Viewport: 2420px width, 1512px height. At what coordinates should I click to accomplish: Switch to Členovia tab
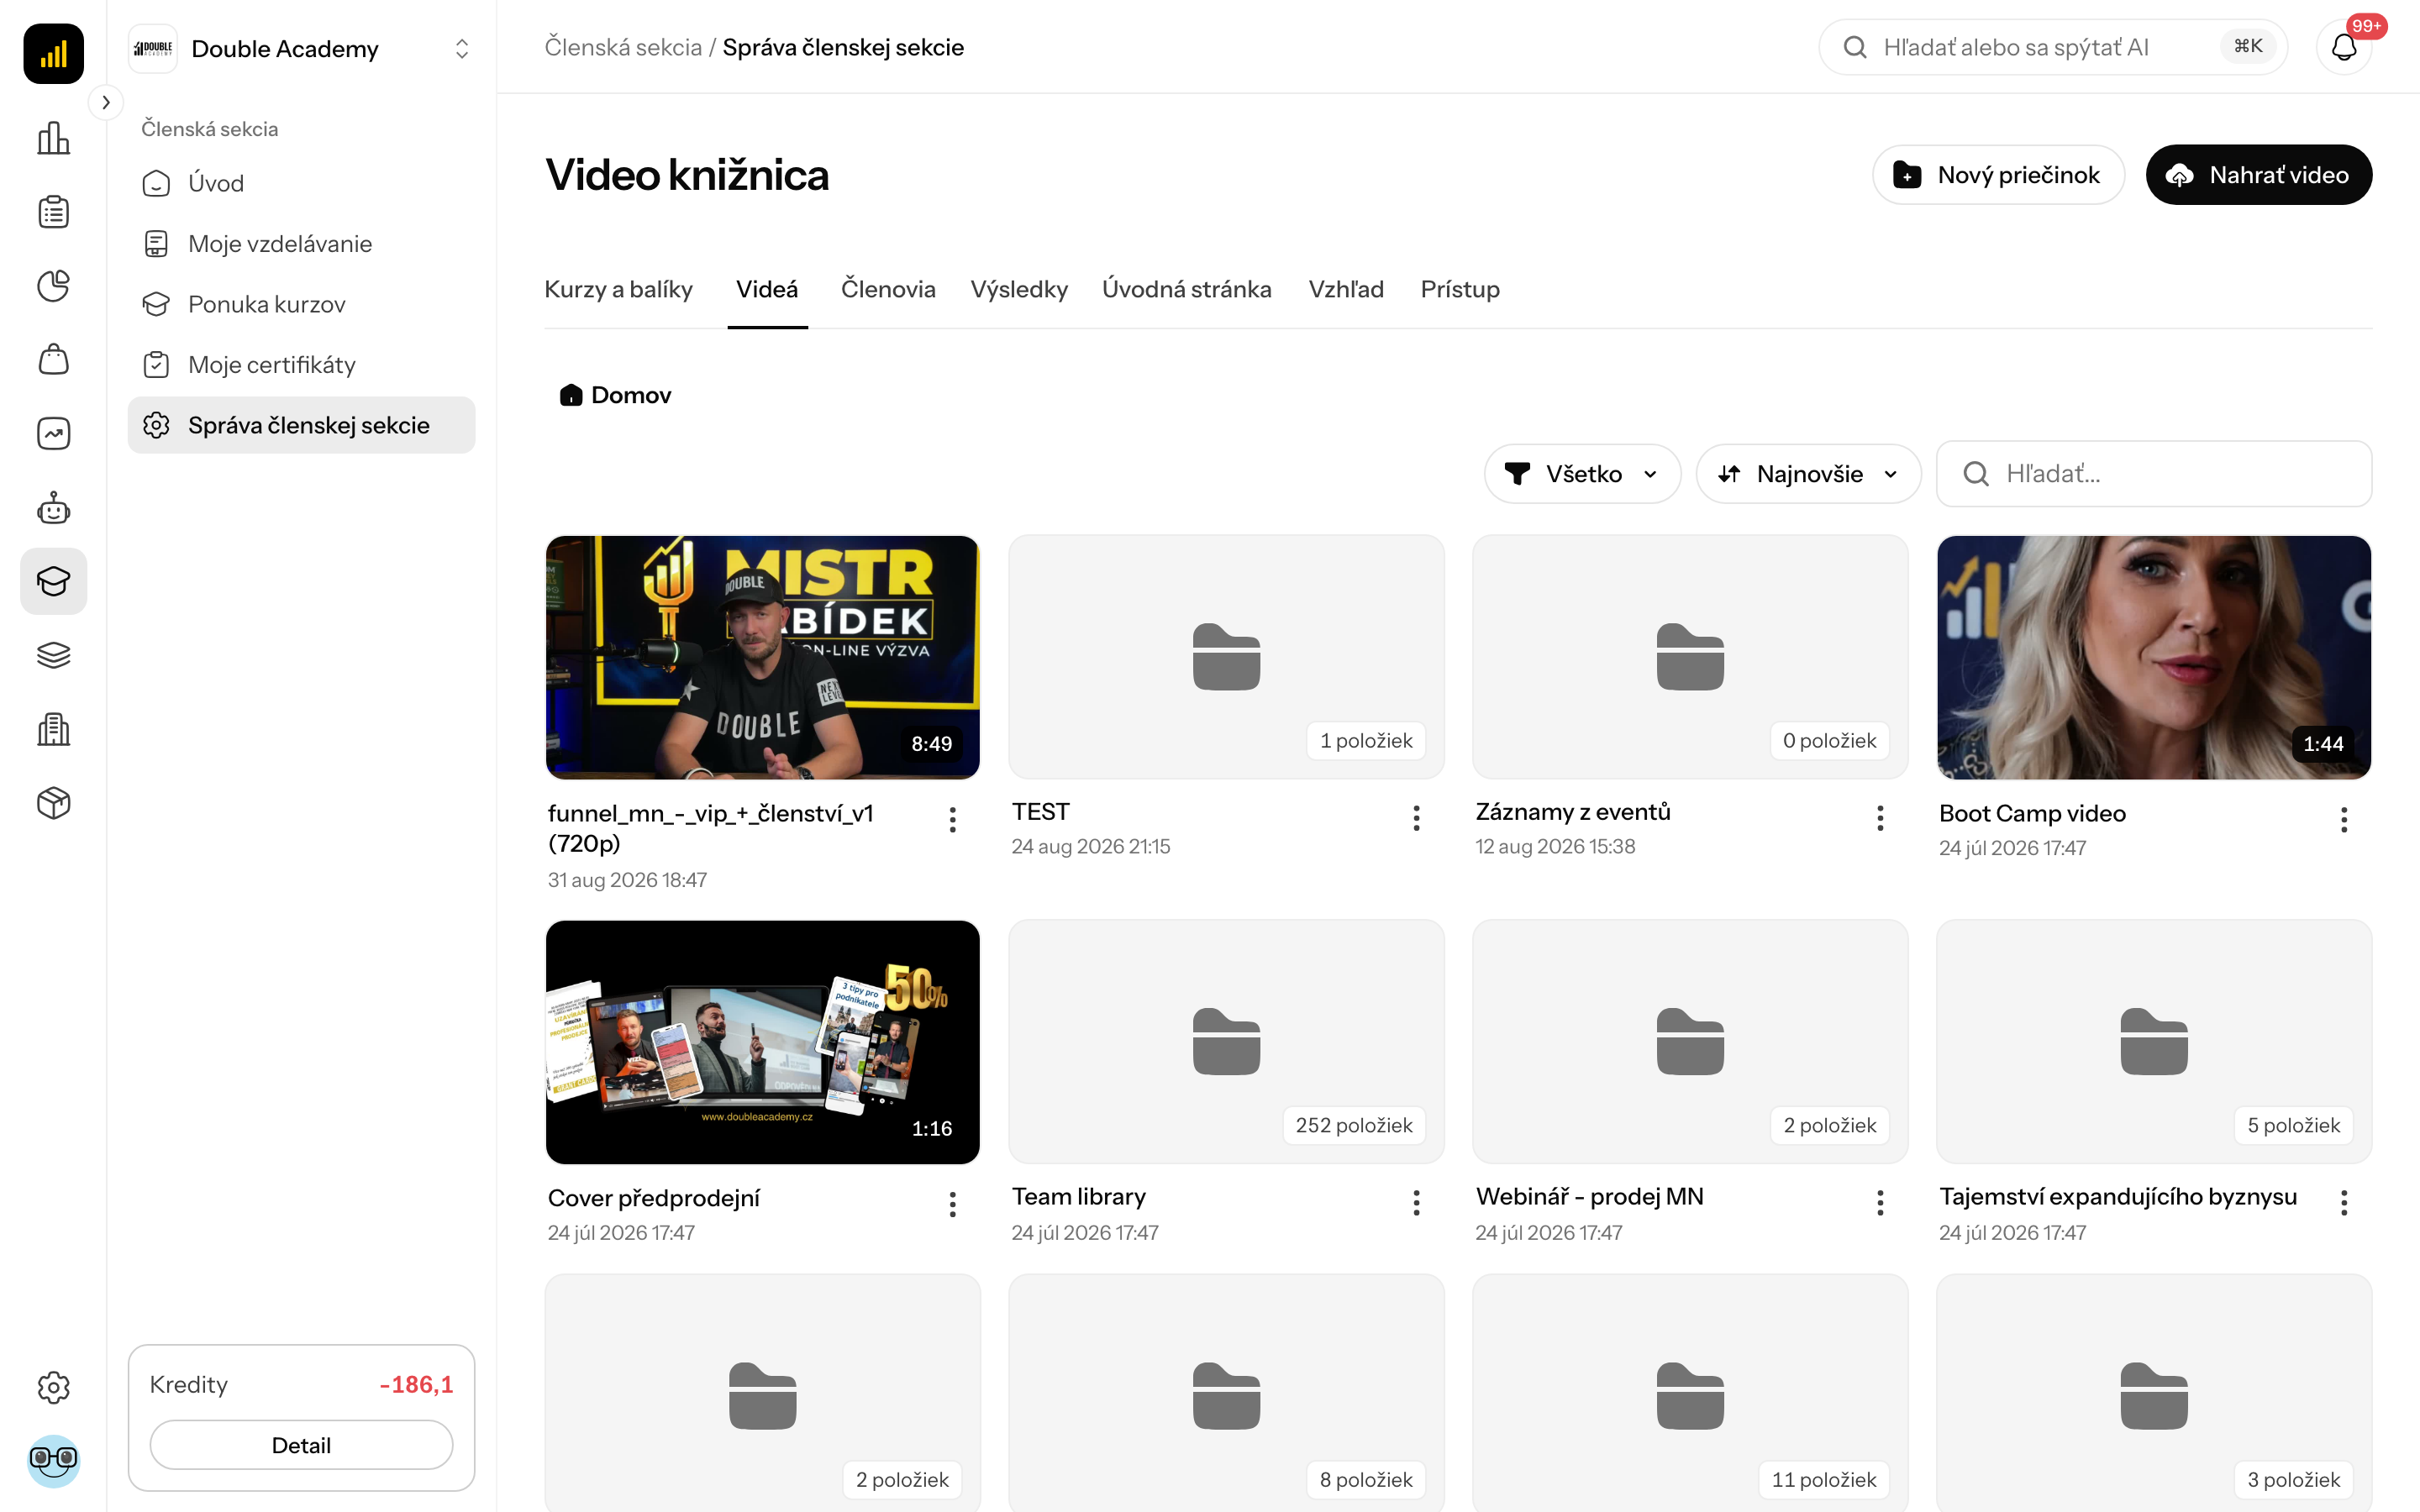pos(888,290)
